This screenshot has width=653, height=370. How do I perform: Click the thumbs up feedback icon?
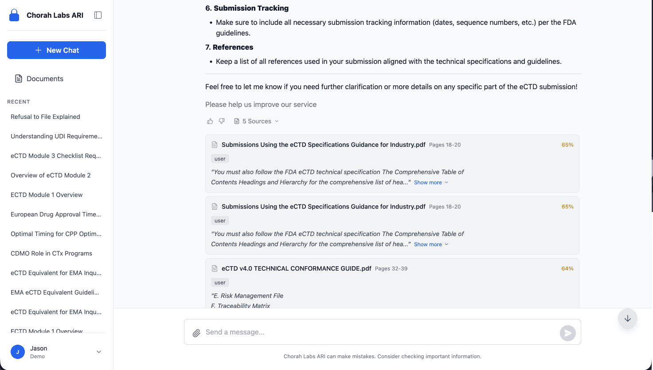210,121
